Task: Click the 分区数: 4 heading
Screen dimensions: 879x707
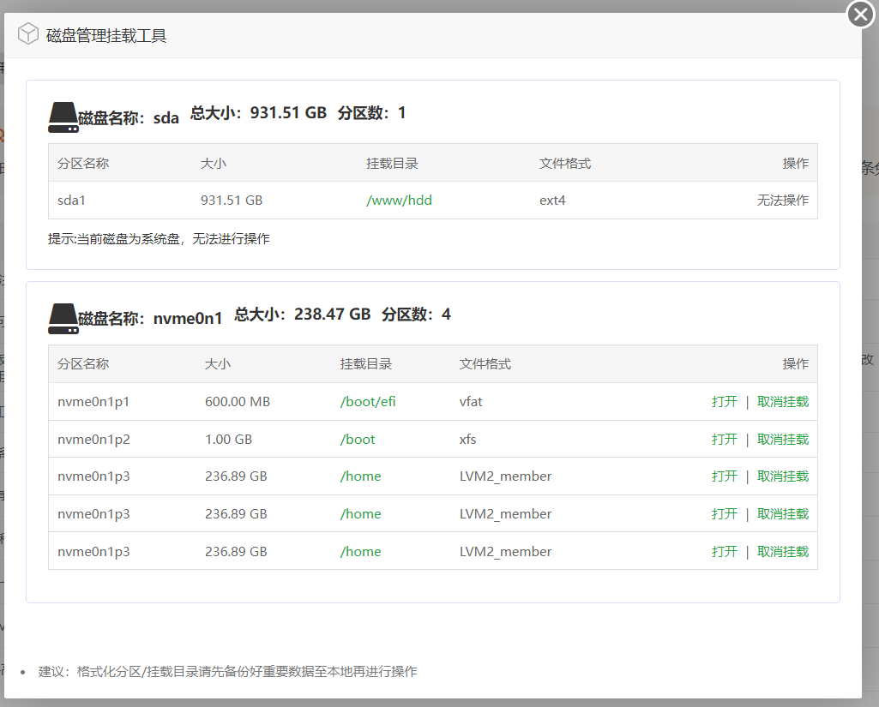Action: coord(417,315)
